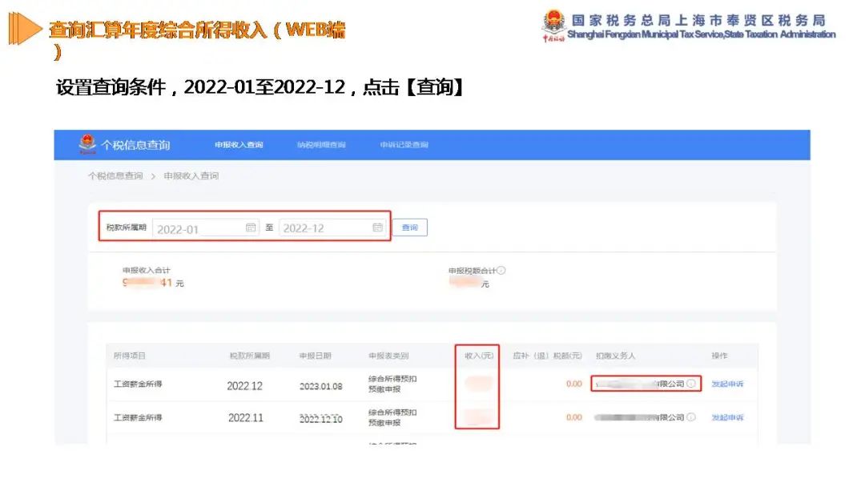The width and height of the screenshot is (865, 487).
Task: Click 工资薪金所得 in the 2022.11 row
Action: click(138, 417)
